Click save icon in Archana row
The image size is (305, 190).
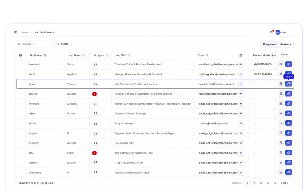(x=281, y=163)
